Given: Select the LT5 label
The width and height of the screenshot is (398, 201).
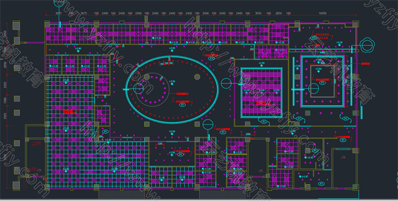Looking at the screenshot, I should click(x=261, y=171).
